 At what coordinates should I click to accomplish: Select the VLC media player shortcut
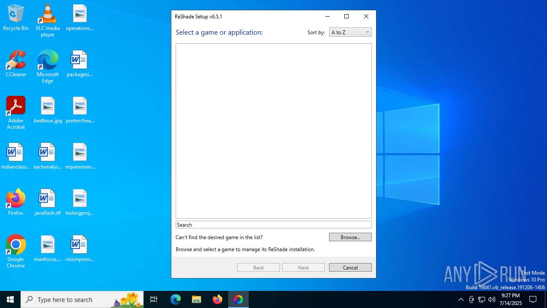47,21
